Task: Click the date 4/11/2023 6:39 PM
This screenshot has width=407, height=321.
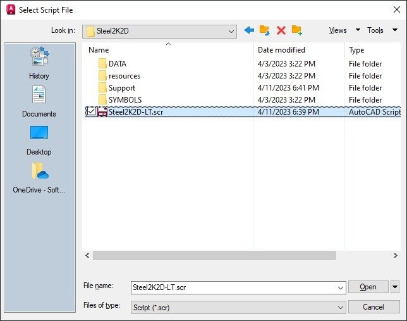Action: [x=288, y=112]
